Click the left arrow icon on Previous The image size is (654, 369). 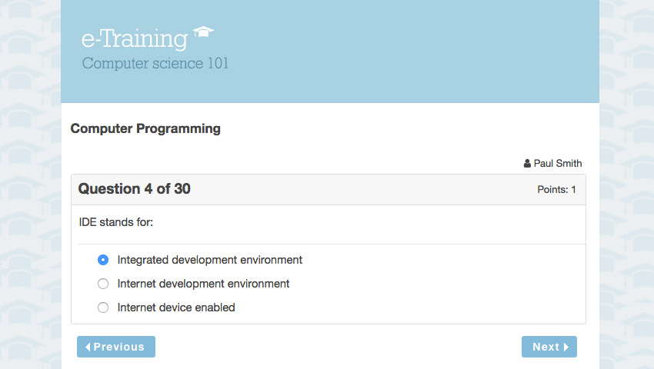88,347
